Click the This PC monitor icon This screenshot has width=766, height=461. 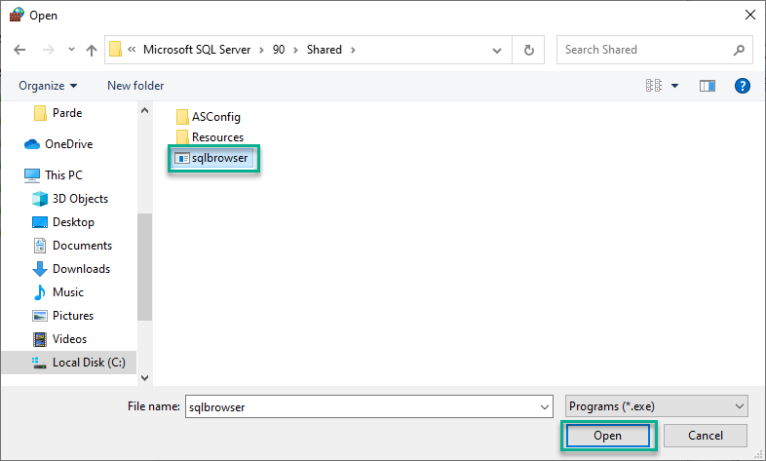coord(32,175)
